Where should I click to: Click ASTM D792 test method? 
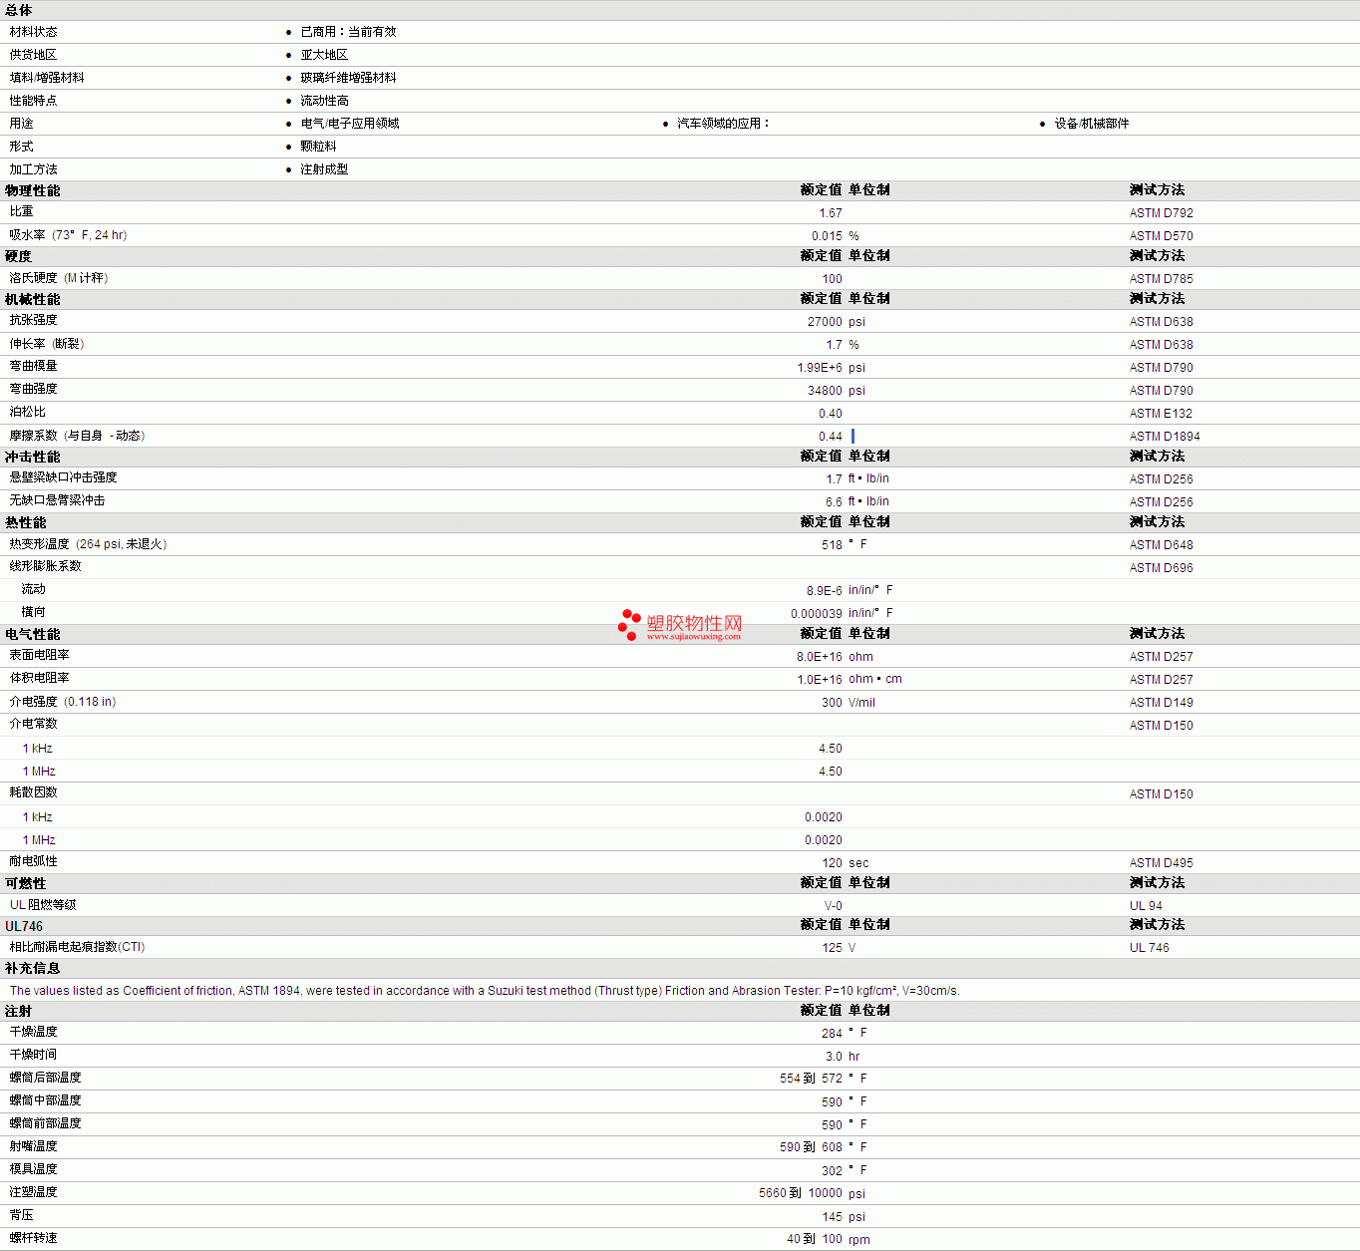pyautogui.click(x=1161, y=213)
